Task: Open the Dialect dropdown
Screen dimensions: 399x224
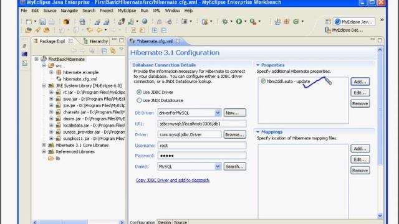Action: [x=218, y=167]
